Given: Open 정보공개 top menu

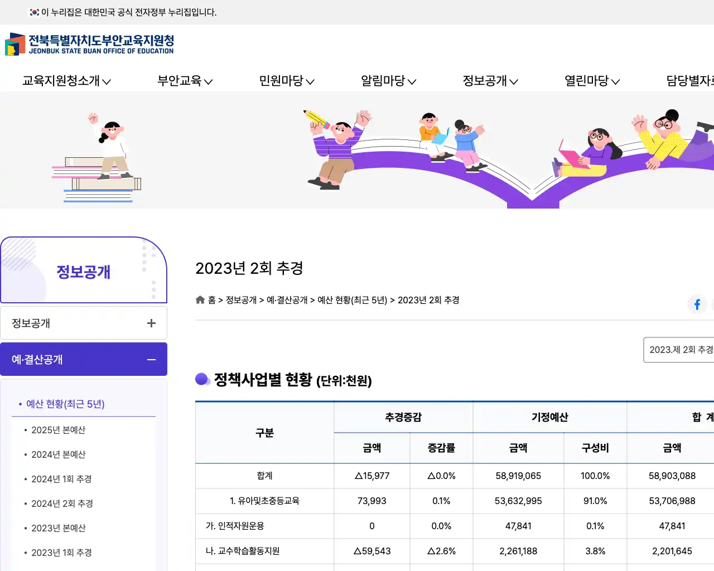Looking at the screenshot, I should (490, 81).
